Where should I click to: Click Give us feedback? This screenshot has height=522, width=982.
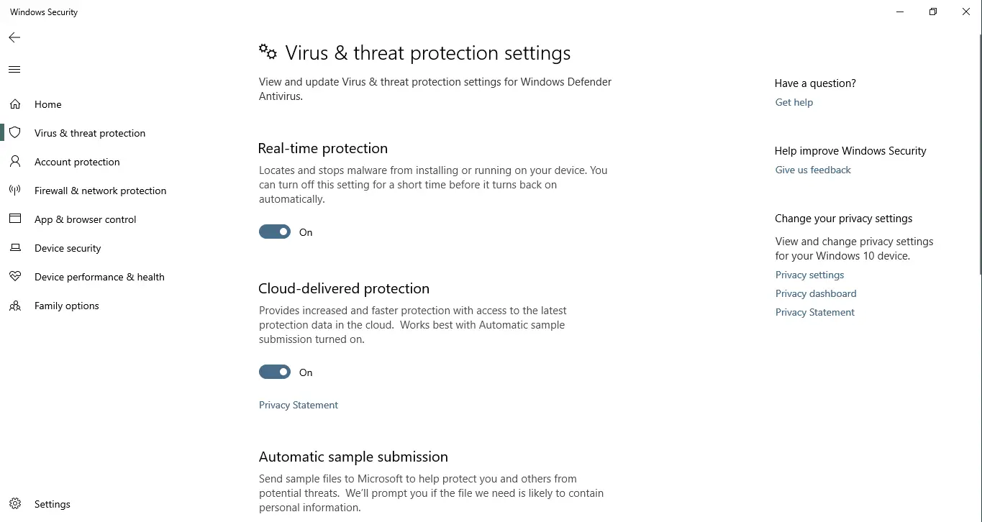[813, 169]
